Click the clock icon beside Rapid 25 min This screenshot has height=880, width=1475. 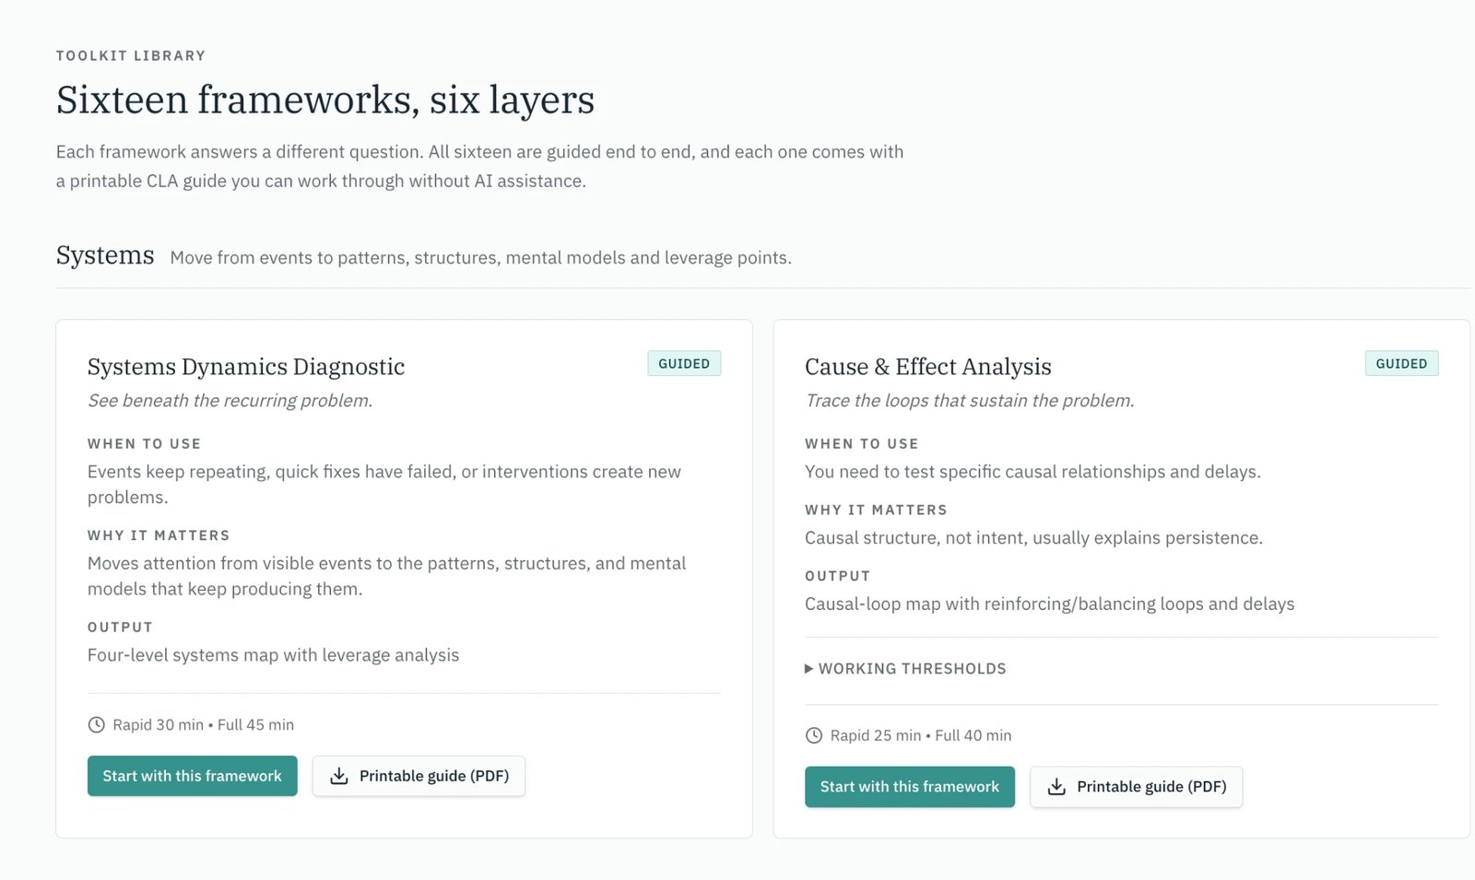813,735
